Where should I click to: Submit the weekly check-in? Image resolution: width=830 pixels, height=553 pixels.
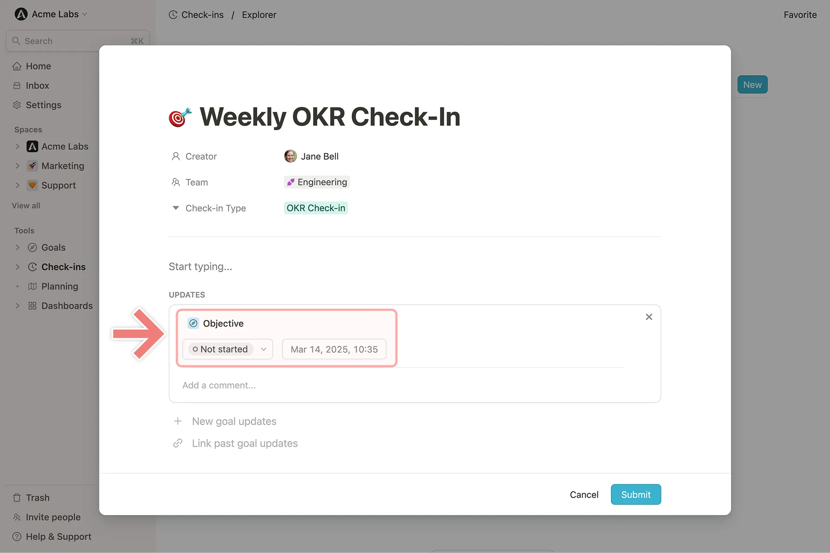pos(635,494)
